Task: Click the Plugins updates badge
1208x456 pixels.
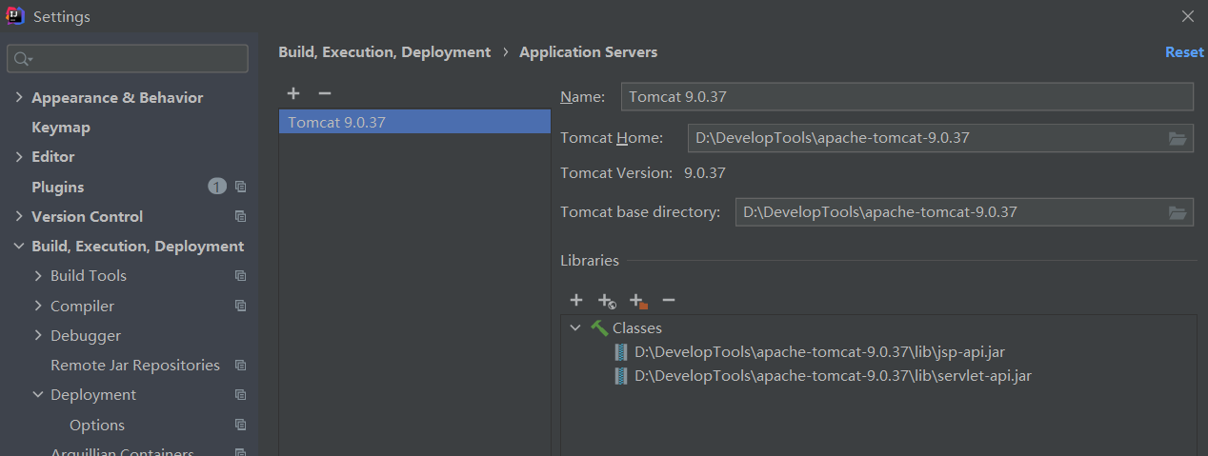Action: pos(217,187)
